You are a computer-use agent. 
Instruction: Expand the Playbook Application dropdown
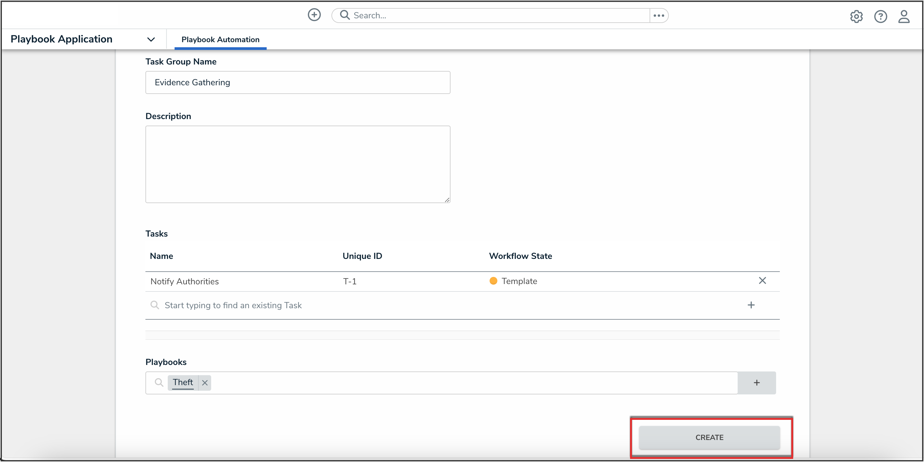pos(151,39)
